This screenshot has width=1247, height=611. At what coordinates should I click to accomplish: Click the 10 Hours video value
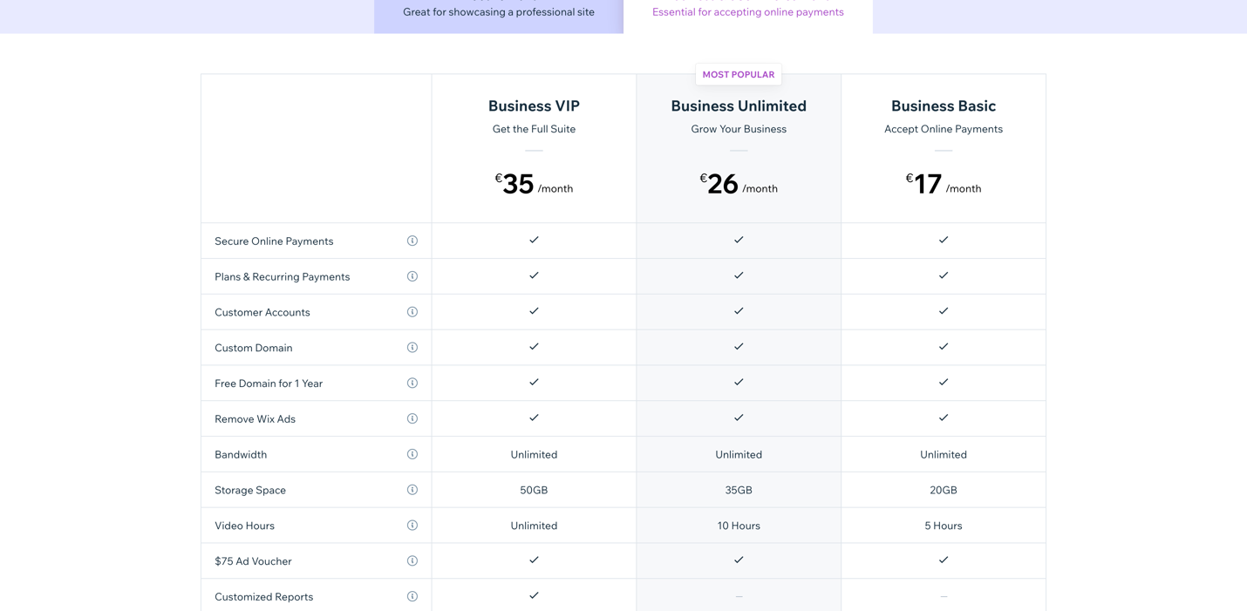coord(739,526)
